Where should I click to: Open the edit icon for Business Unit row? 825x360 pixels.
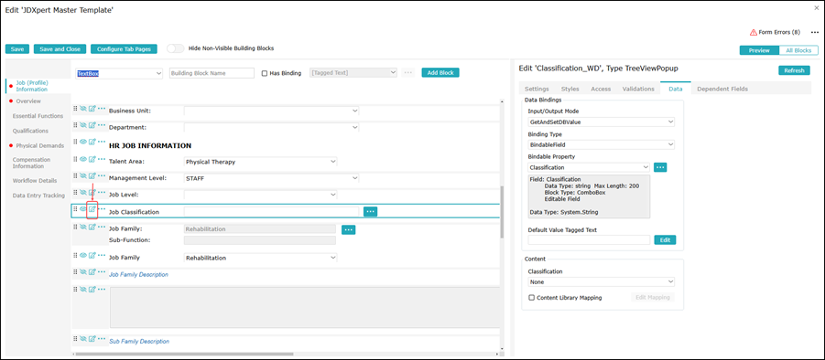click(x=92, y=109)
